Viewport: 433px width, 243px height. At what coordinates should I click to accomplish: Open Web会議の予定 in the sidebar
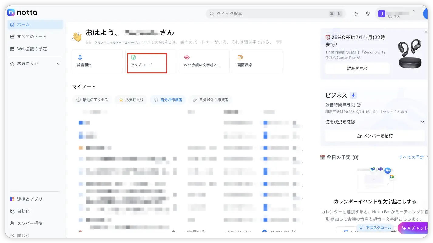coord(32,49)
